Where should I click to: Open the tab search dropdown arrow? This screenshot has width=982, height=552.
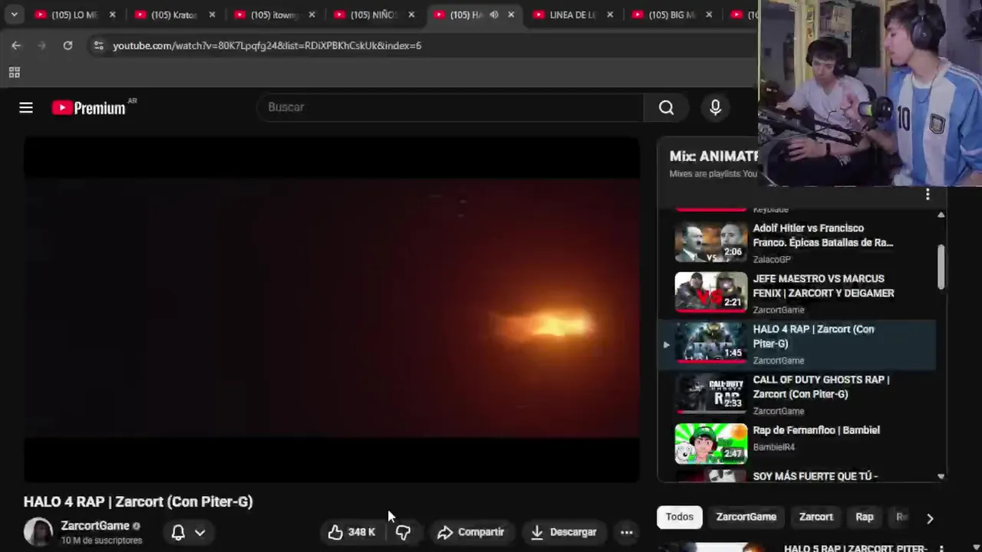pos(14,15)
